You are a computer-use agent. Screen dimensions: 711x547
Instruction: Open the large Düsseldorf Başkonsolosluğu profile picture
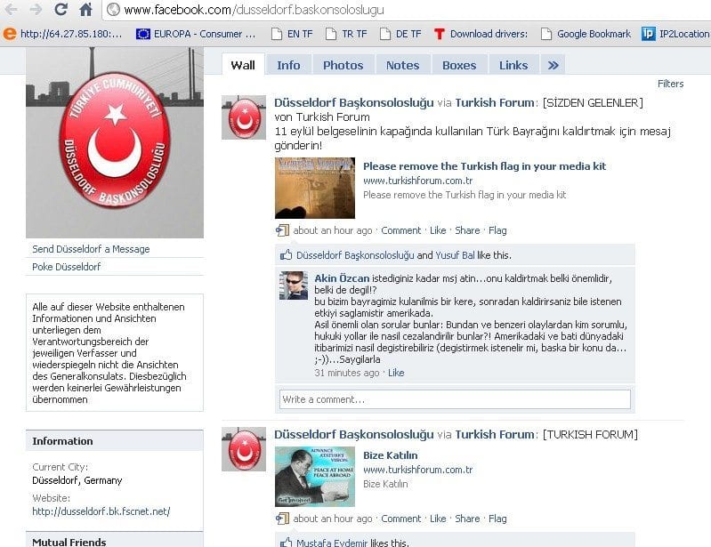point(115,143)
